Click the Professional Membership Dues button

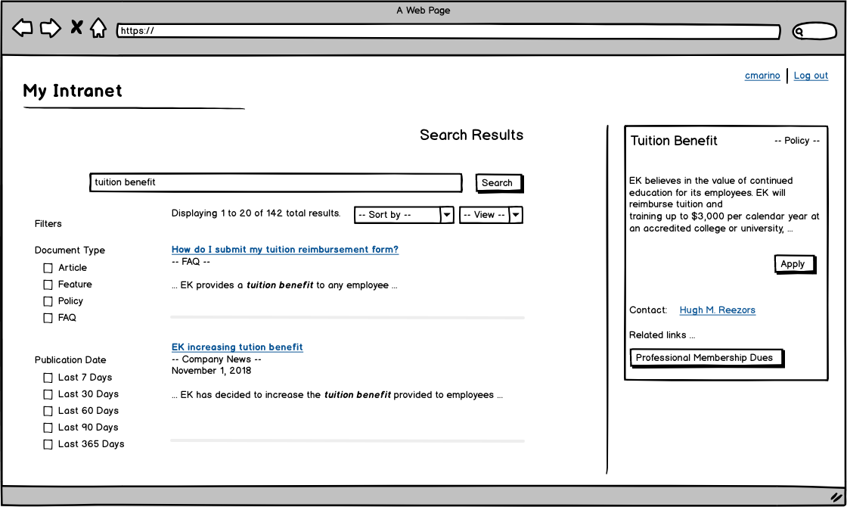[x=706, y=358]
